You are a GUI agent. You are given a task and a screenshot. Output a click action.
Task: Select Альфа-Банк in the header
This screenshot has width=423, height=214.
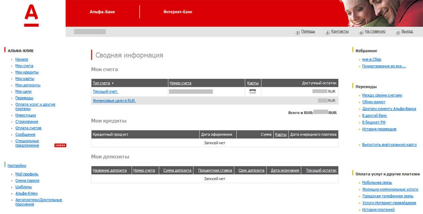[x=102, y=12]
